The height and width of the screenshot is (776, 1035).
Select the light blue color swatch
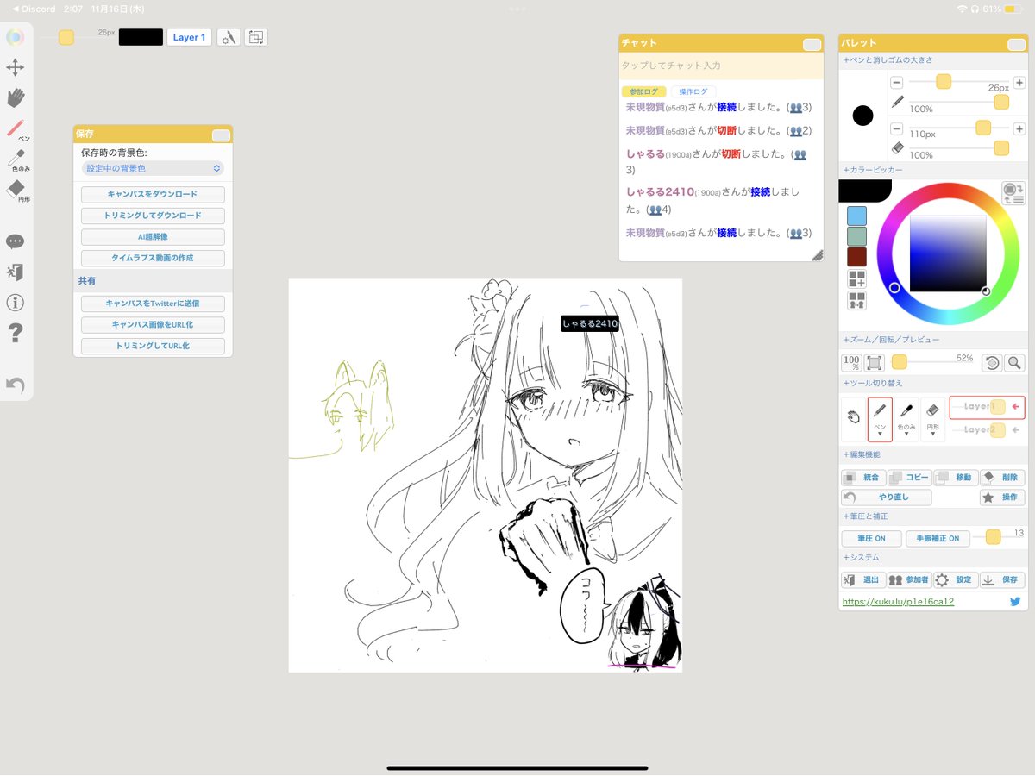(x=856, y=216)
